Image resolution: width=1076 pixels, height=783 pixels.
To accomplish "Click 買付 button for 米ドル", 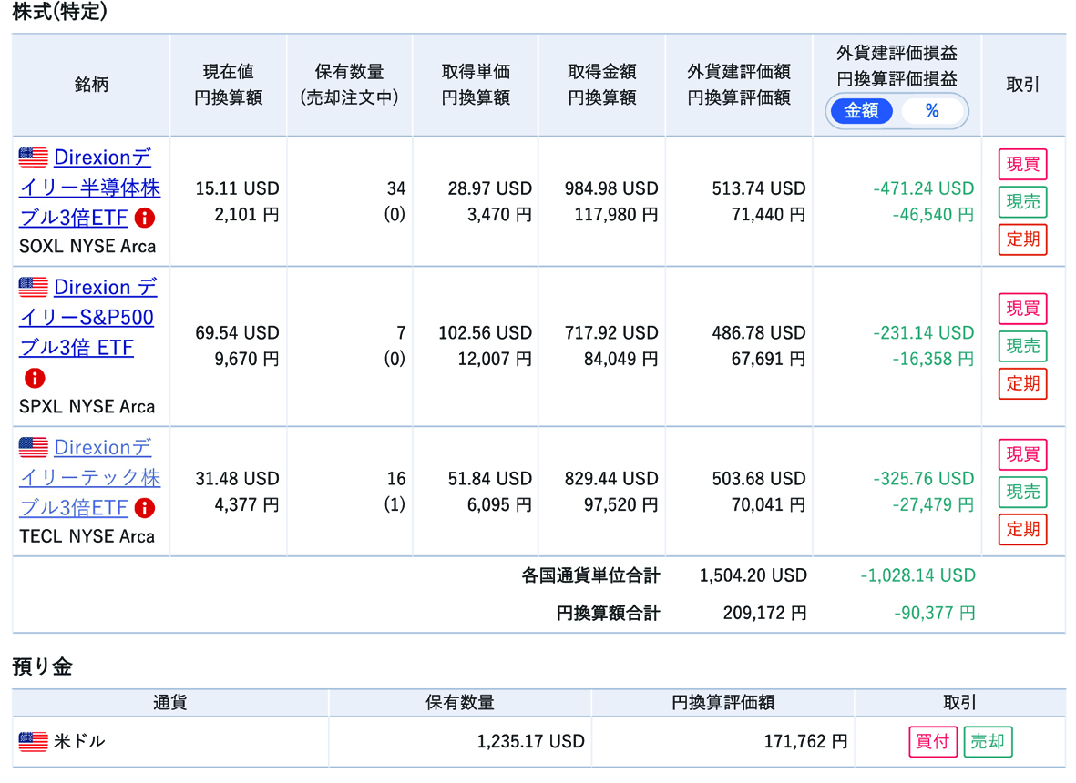I will (x=933, y=742).
